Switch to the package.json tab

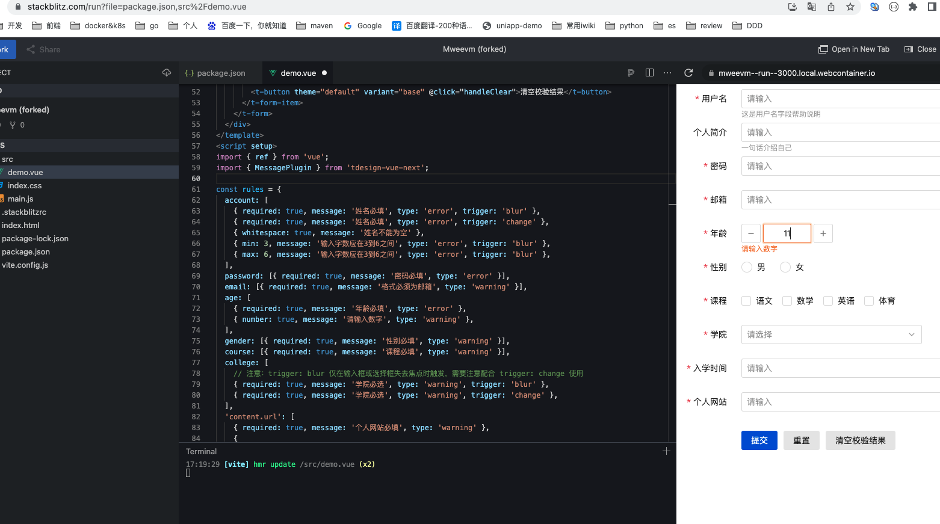click(x=220, y=72)
